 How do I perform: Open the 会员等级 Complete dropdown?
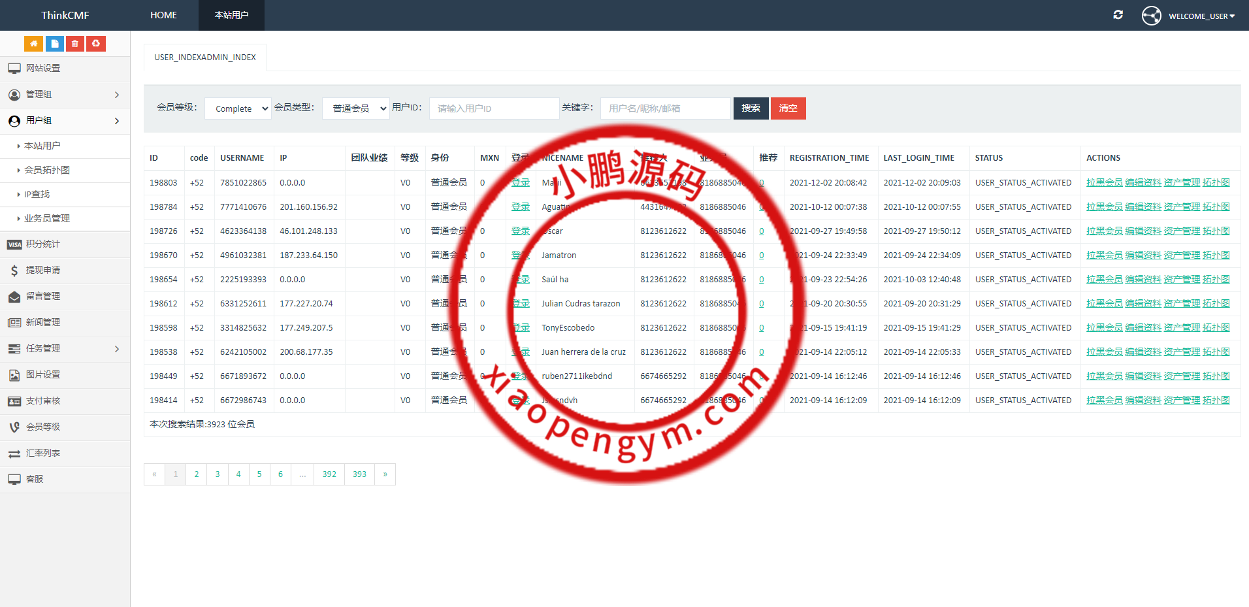point(238,108)
